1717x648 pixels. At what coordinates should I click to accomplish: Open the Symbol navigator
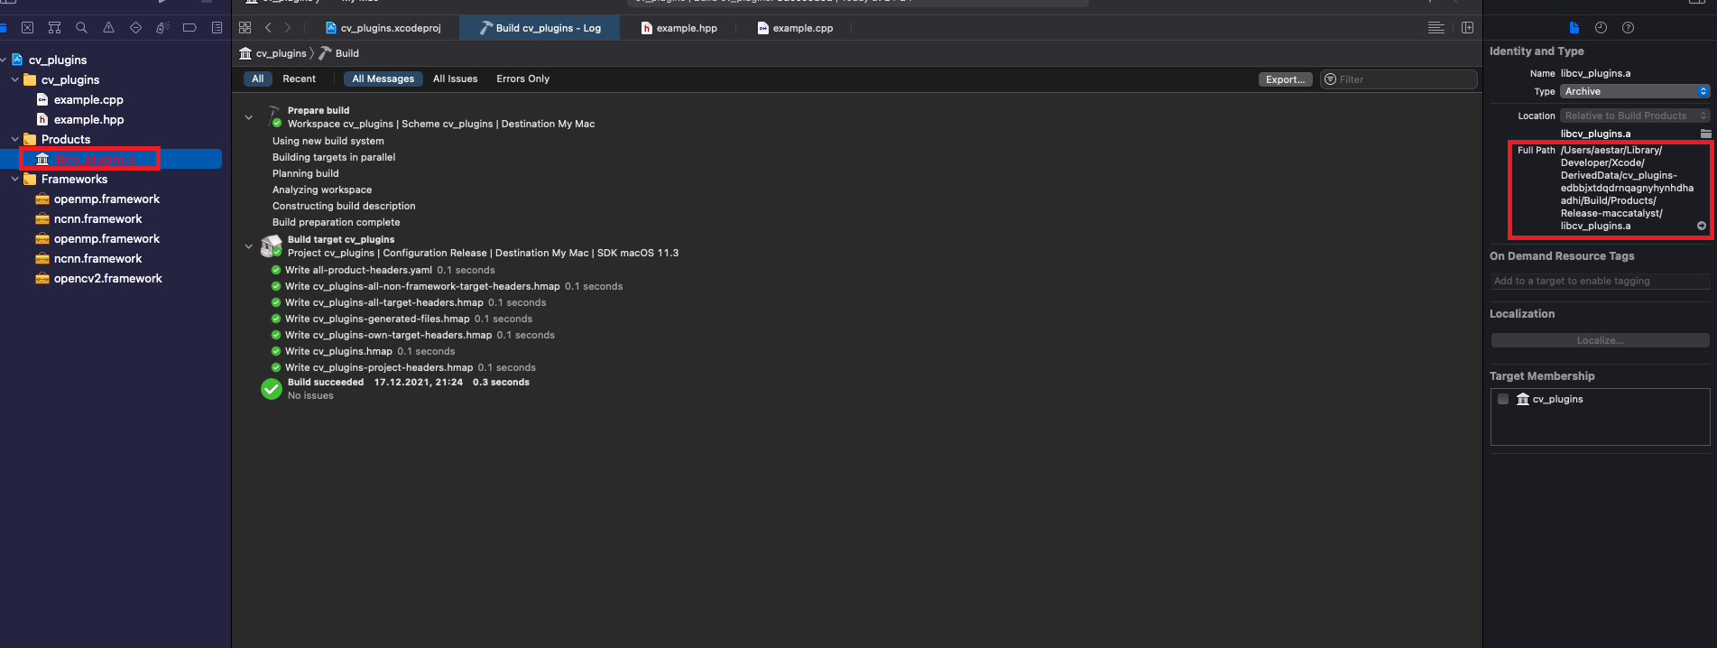[54, 28]
